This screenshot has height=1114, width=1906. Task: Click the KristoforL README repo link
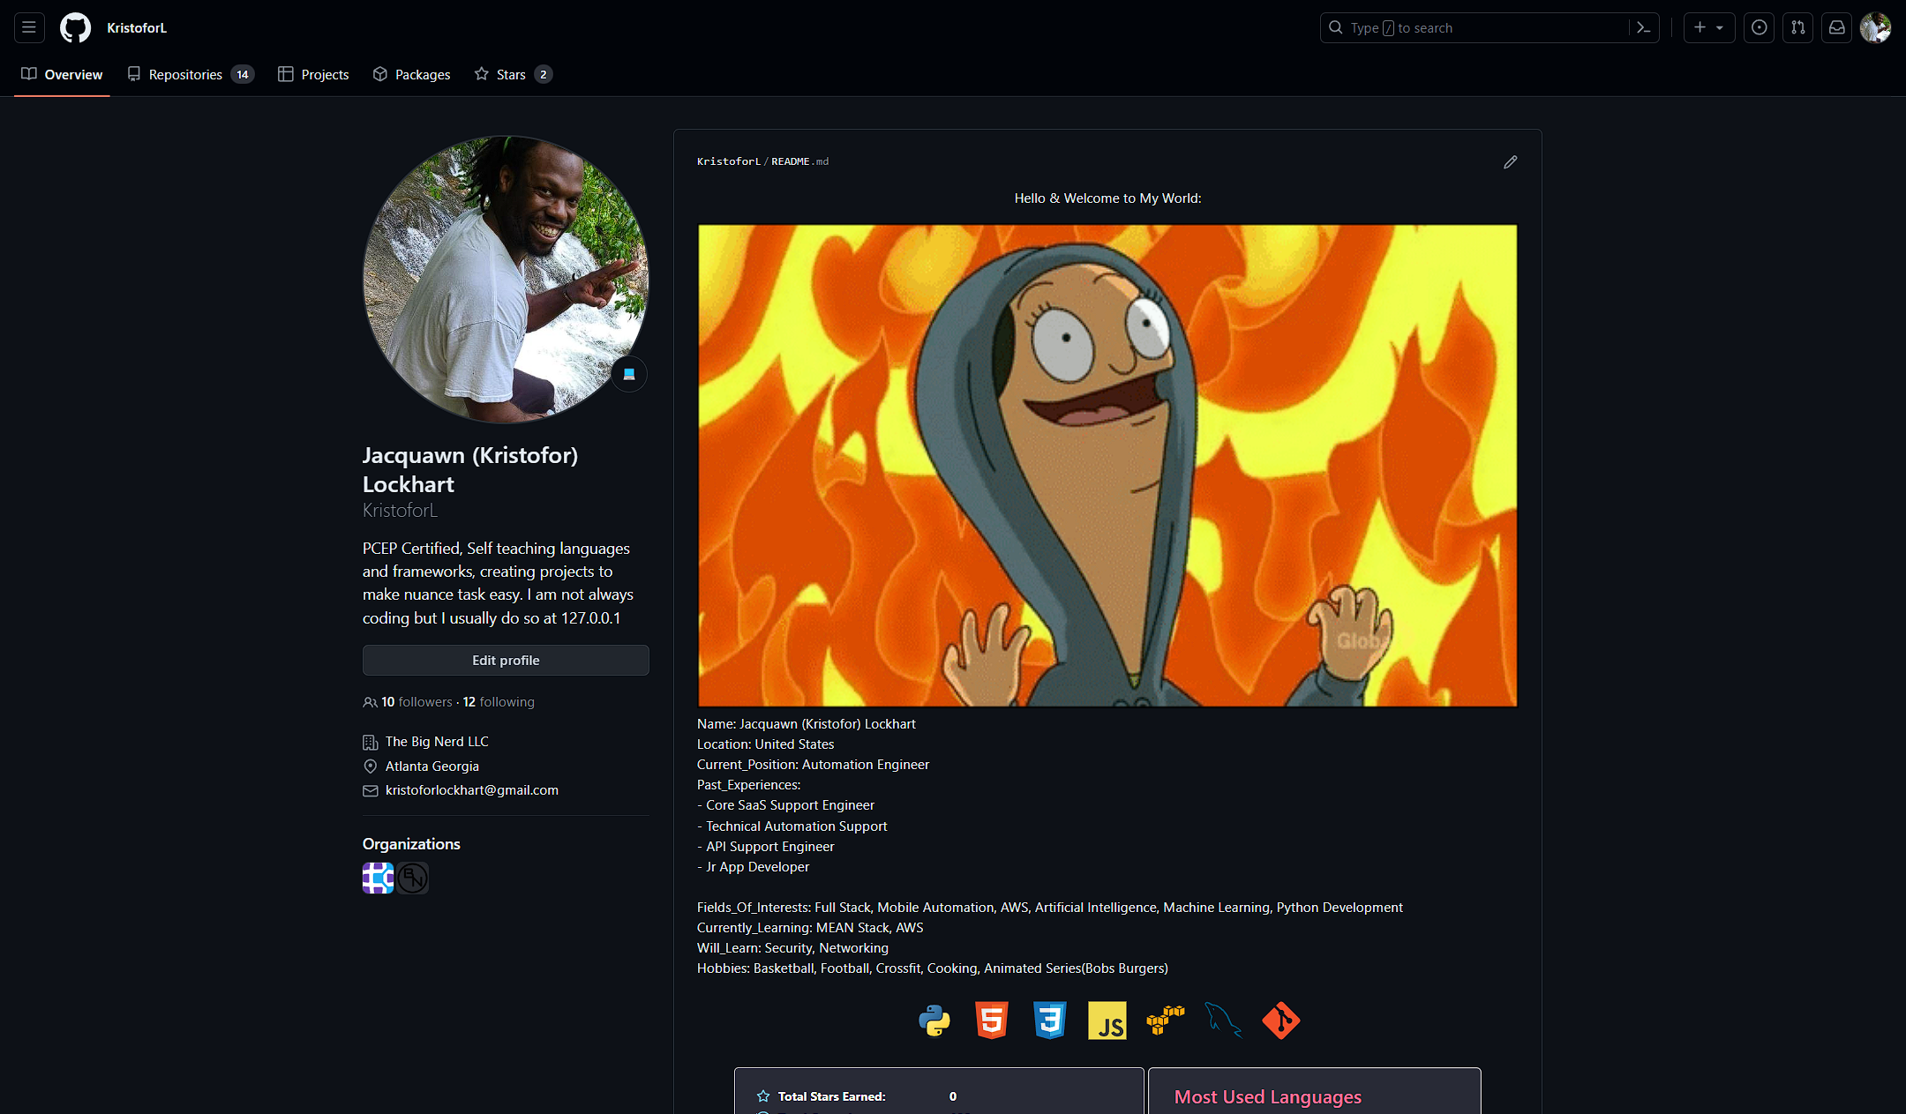[728, 161]
